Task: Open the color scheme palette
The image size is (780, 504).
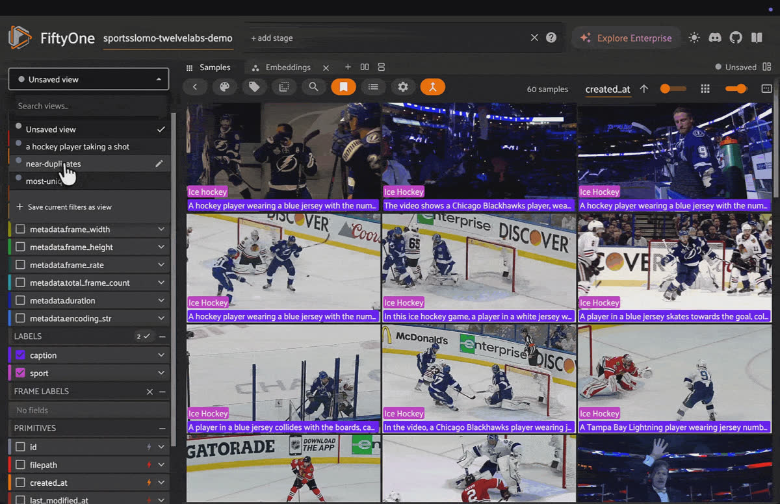Action: (x=224, y=86)
